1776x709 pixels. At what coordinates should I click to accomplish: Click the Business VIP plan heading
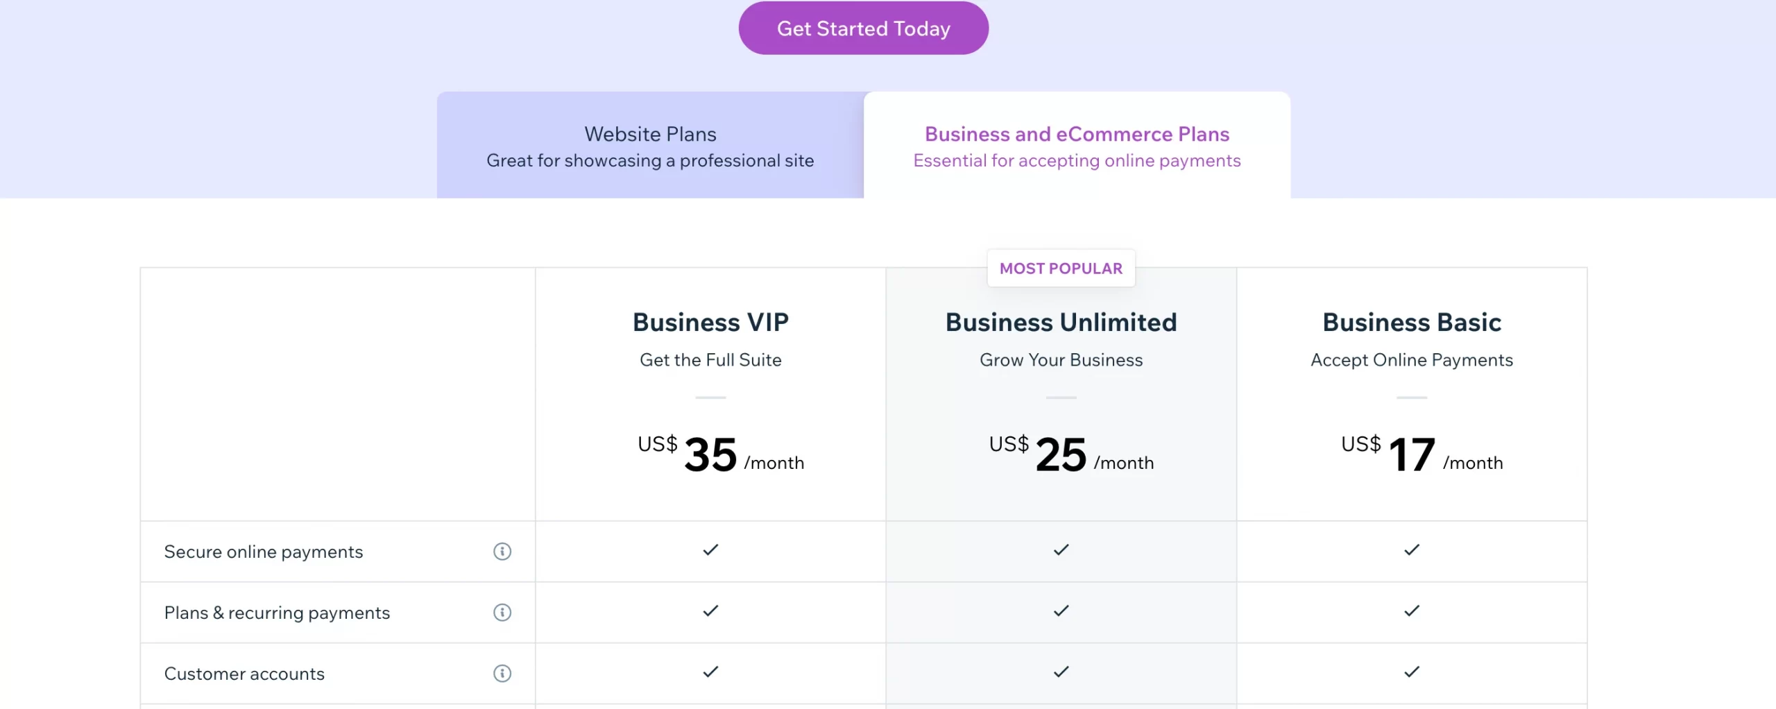pos(710,323)
